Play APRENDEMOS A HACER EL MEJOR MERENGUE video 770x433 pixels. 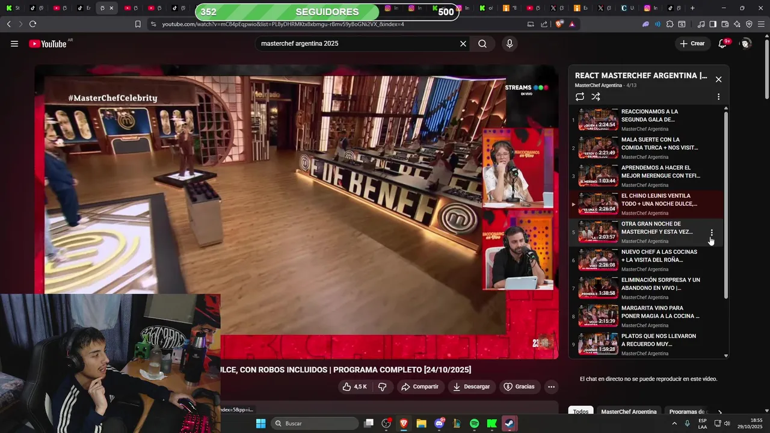647,176
